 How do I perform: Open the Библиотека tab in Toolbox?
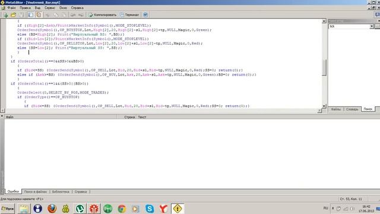point(61,191)
